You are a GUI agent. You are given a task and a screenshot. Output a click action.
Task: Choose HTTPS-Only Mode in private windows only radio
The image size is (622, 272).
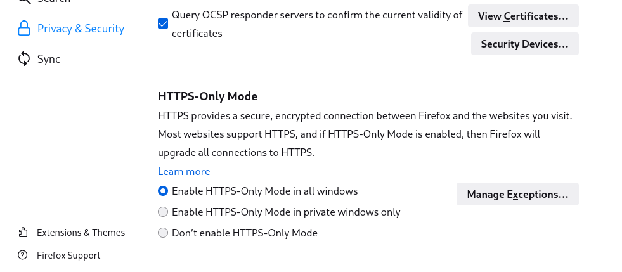click(163, 212)
